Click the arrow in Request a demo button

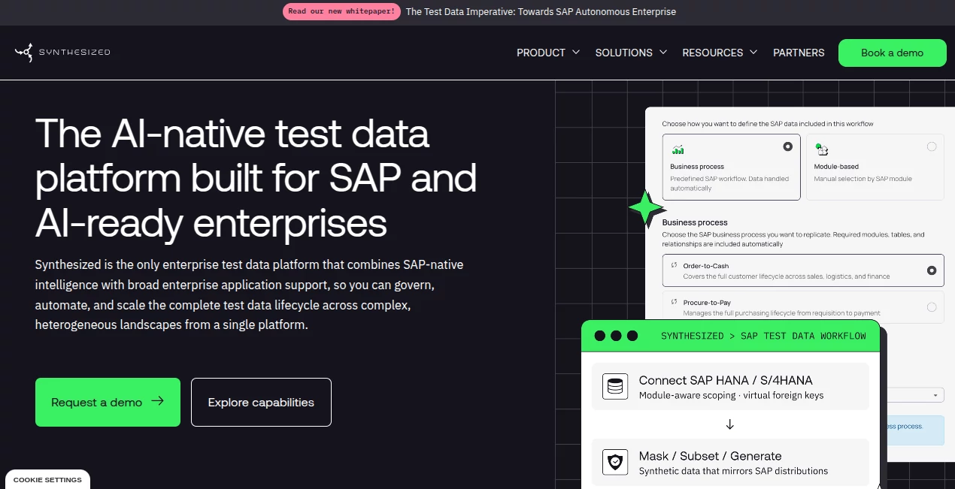[x=157, y=401]
